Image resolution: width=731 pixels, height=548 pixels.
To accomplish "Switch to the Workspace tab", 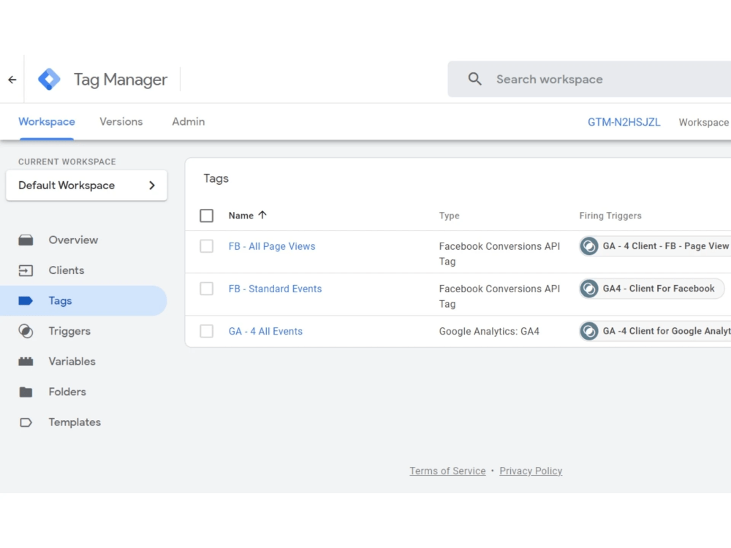I will point(47,121).
